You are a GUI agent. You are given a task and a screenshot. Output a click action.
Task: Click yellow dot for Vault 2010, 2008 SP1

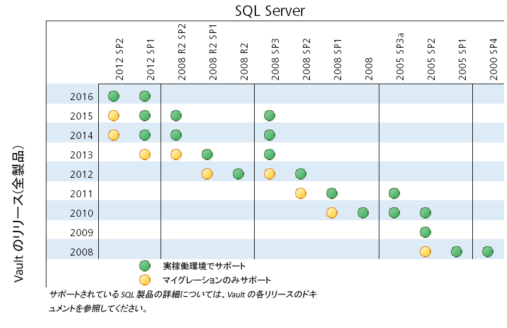pyautogui.click(x=332, y=213)
